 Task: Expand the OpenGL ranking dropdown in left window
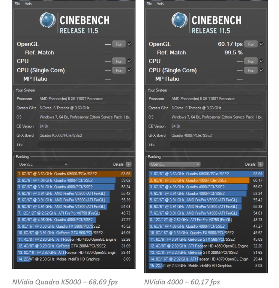(43, 164)
